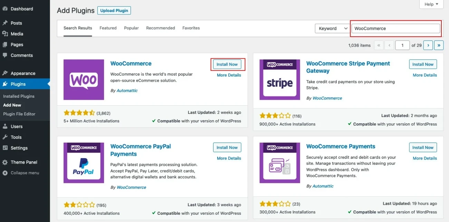Open the Settings sidebar section

[6, 148]
